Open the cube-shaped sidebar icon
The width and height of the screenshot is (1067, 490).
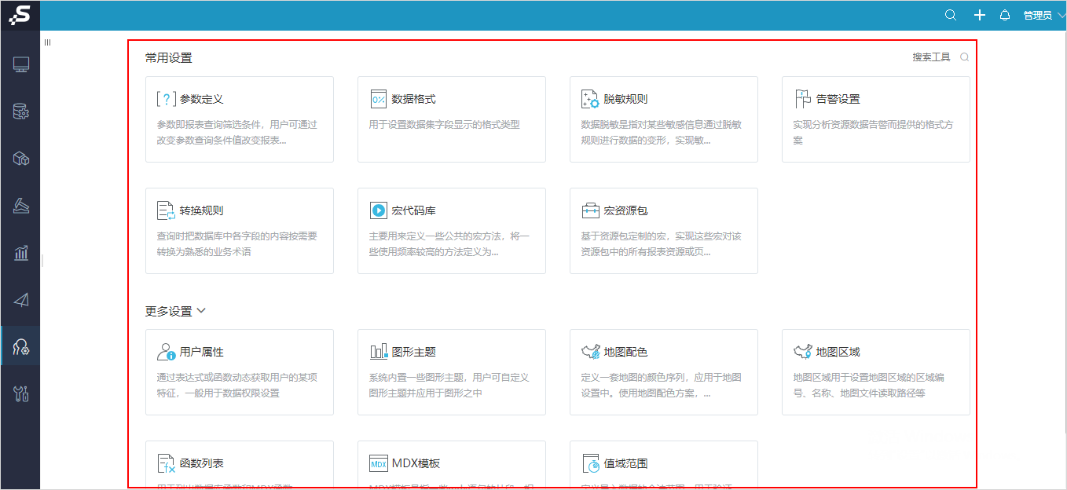click(x=21, y=159)
